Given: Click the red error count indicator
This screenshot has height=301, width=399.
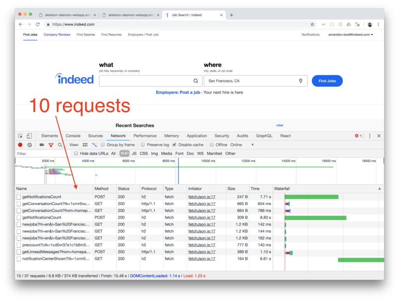Looking at the screenshot, I should click(x=358, y=136).
